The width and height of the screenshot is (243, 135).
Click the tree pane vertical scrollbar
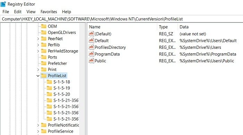[x=82, y=79]
